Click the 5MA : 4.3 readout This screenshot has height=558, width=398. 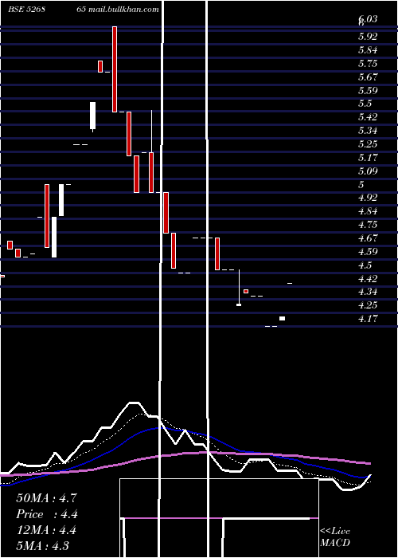click(x=43, y=545)
